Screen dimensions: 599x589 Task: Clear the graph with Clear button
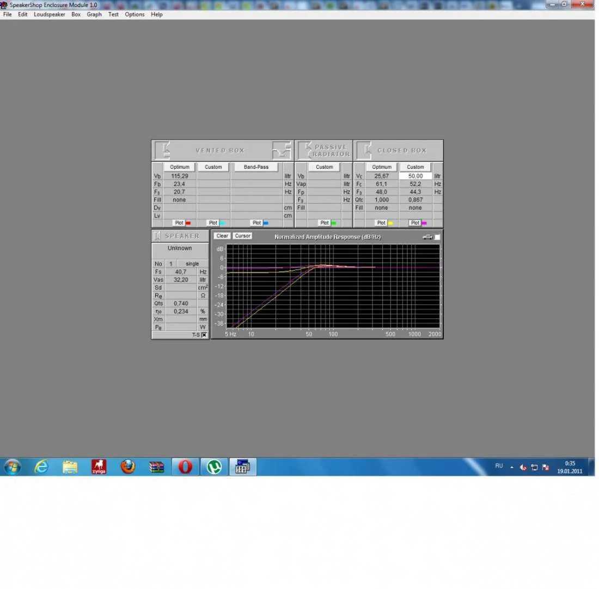(x=222, y=236)
